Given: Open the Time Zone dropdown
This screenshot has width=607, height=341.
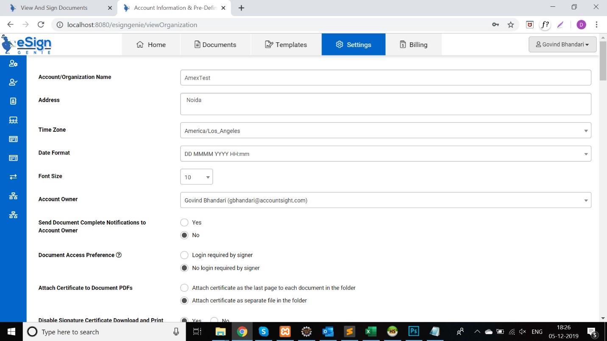Looking at the screenshot, I should tap(586, 130).
